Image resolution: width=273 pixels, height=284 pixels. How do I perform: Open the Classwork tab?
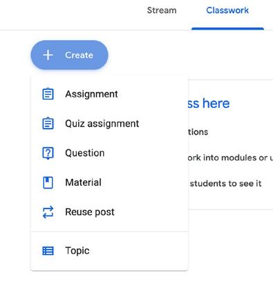[227, 10]
